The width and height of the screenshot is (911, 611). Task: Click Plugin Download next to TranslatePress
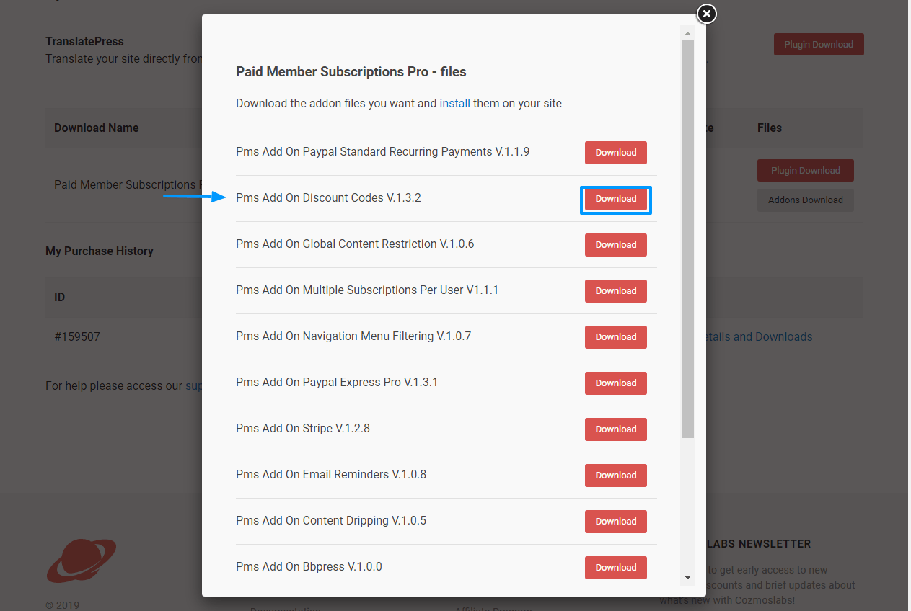click(818, 44)
